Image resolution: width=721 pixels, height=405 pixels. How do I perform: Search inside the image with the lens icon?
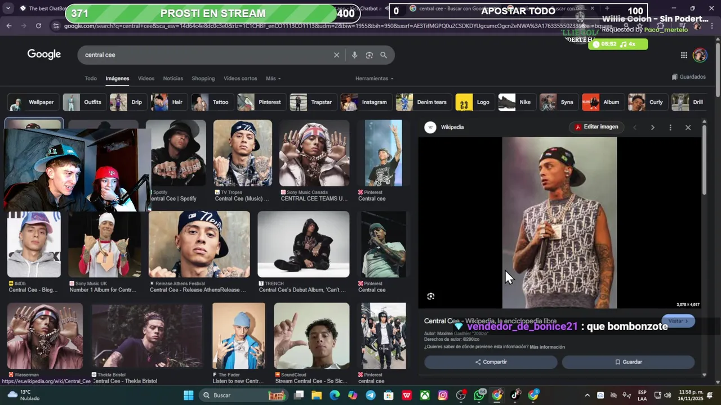(x=431, y=296)
